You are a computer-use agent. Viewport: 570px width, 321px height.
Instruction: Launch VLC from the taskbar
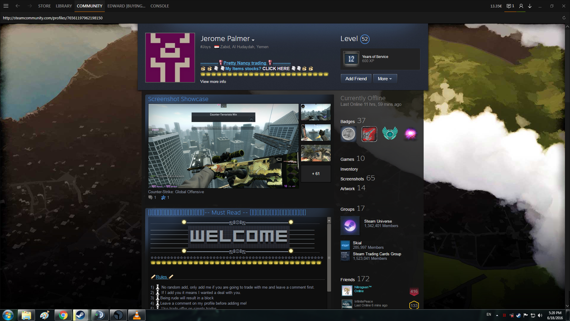pyautogui.click(x=137, y=315)
